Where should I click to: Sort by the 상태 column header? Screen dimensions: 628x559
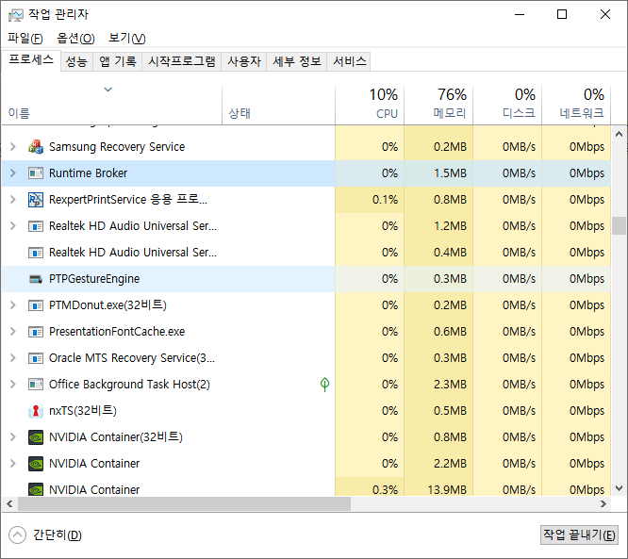point(278,105)
